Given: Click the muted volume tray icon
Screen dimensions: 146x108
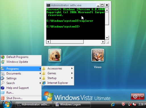Looking at the screenshot, I should click(x=134, y=104).
